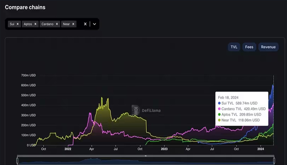Click the pink Cardano TVL tooltip dot
Image resolution: width=287 pixels, height=165 pixels.
tap(220, 109)
